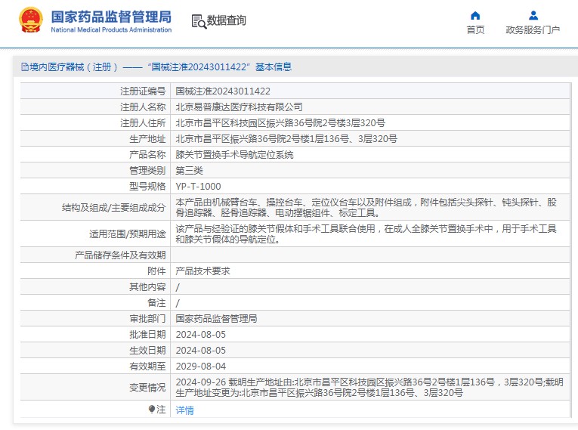This screenshot has width=578, height=430.
Task: Click the 首页 text label
Action: click(475, 30)
